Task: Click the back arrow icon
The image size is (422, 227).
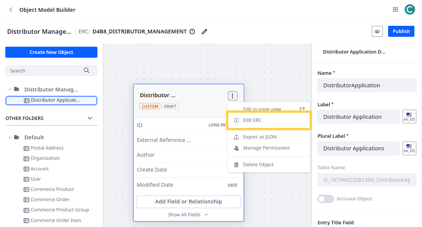Action: 11,10
